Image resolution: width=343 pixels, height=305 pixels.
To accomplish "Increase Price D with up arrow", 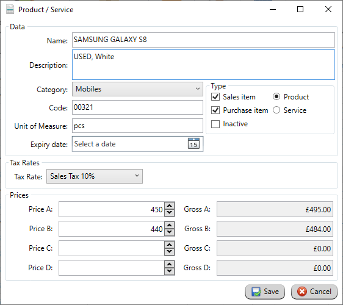I will pyautogui.click(x=170, y=264).
